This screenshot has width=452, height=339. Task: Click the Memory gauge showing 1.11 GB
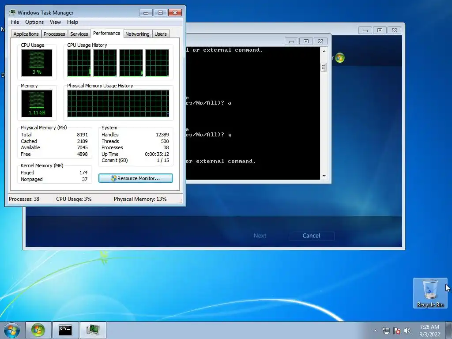[x=37, y=103]
